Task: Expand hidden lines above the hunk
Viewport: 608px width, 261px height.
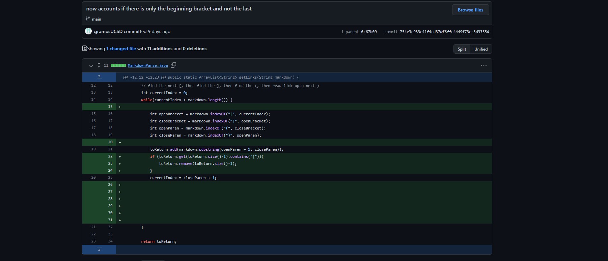Action: (99, 77)
